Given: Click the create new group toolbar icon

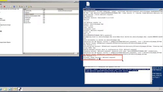Looking at the screenshot, I should 22,7.
